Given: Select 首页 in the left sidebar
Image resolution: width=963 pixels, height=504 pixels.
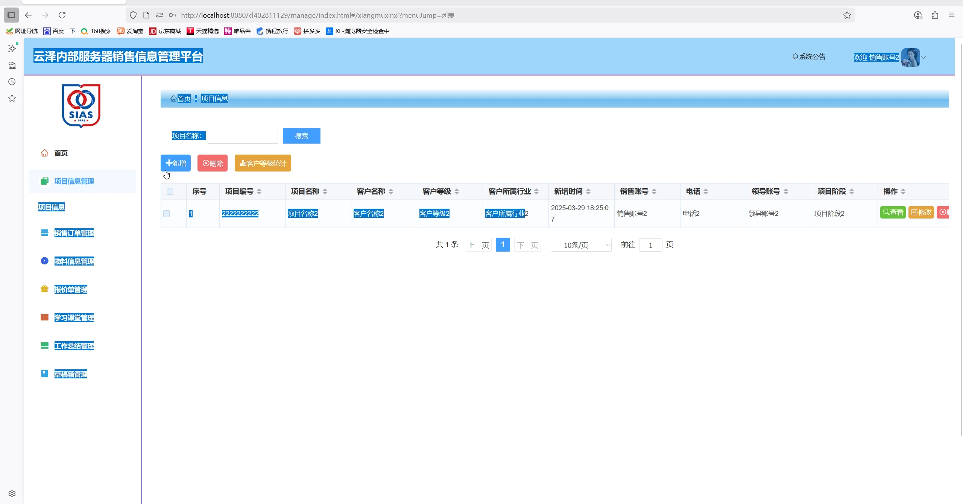Looking at the screenshot, I should [x=61, y=153].
